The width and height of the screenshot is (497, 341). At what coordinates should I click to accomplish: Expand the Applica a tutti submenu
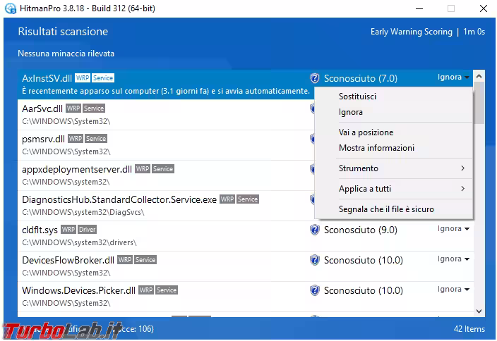(x=393, y=189)
